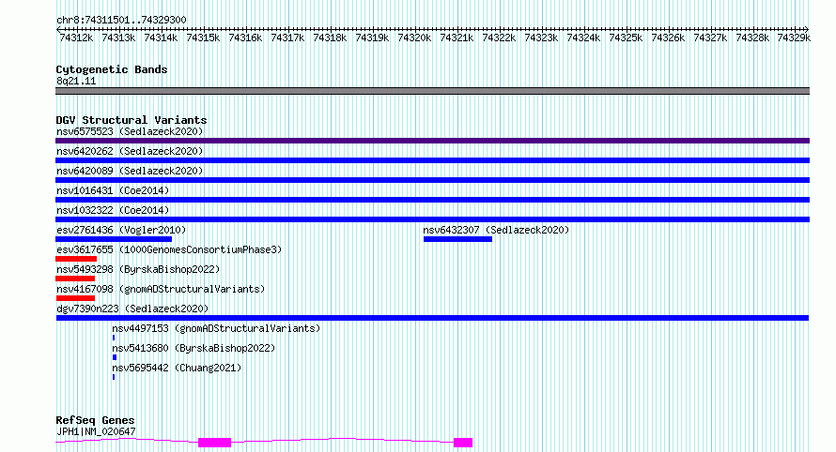Open the nsv6420262 (Sedlazeck2020) label
Image resolution: width=836 pixels, height=452 pixels.
pyautogui.click(x=130, y=151)
